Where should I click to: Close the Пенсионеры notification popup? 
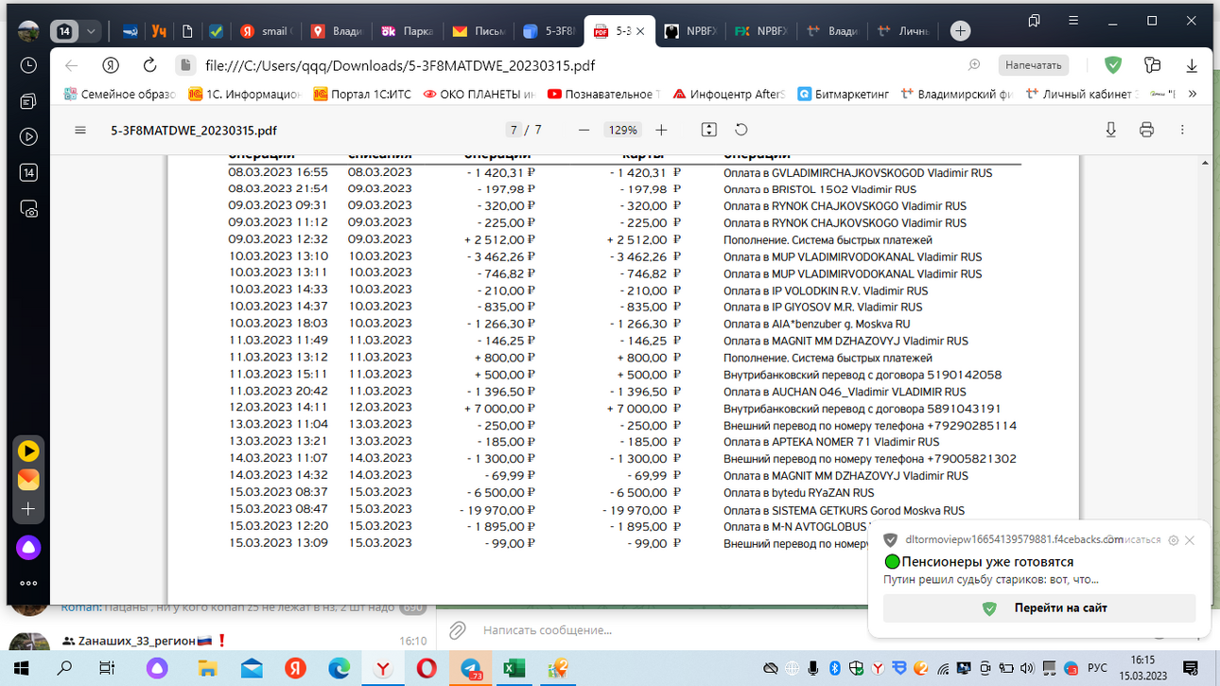point(1190,540)
